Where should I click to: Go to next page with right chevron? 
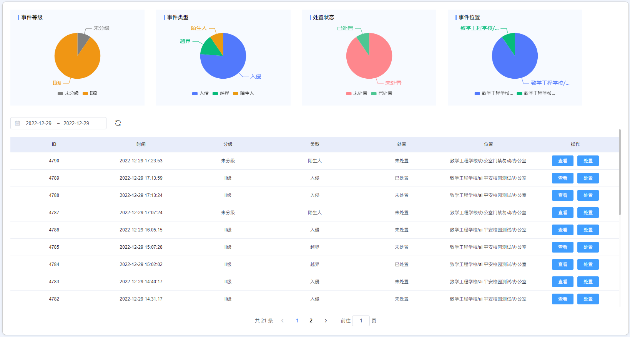326,321
